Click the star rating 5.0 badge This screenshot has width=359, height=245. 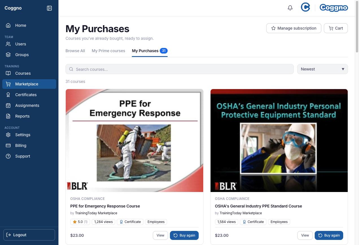(x=80, y=222)
